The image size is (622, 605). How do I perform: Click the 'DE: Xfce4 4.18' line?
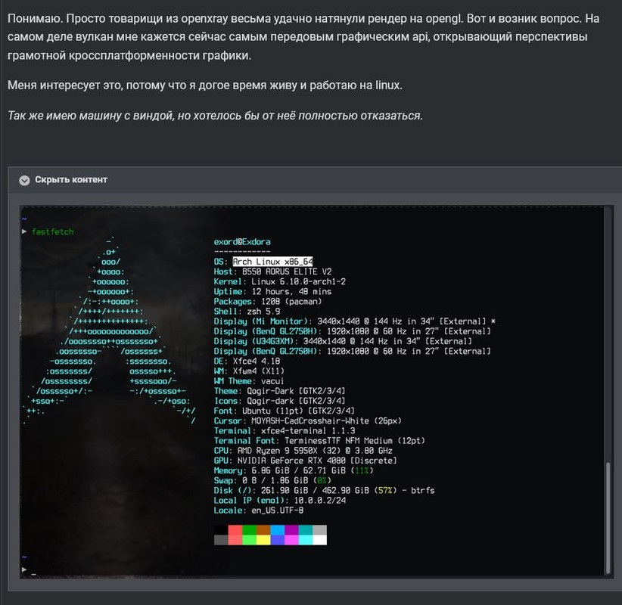247,361
